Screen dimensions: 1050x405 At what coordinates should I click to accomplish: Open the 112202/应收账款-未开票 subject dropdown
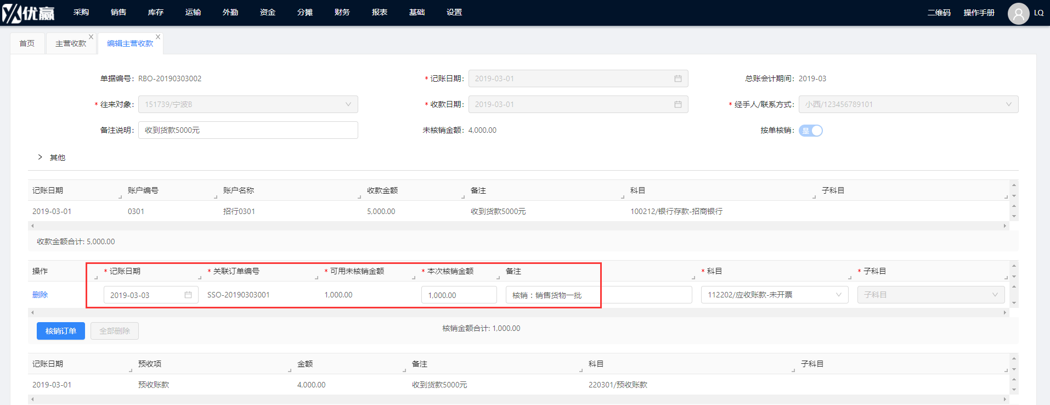click(x=775, y=295)
